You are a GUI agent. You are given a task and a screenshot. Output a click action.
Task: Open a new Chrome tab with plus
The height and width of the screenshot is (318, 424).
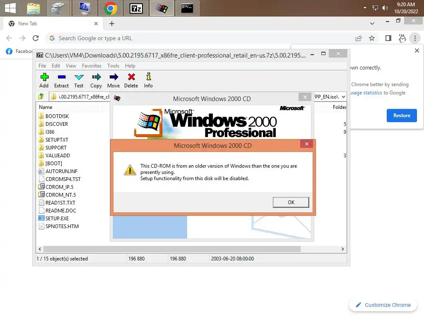pyautogui.click(x=112, y=24)
